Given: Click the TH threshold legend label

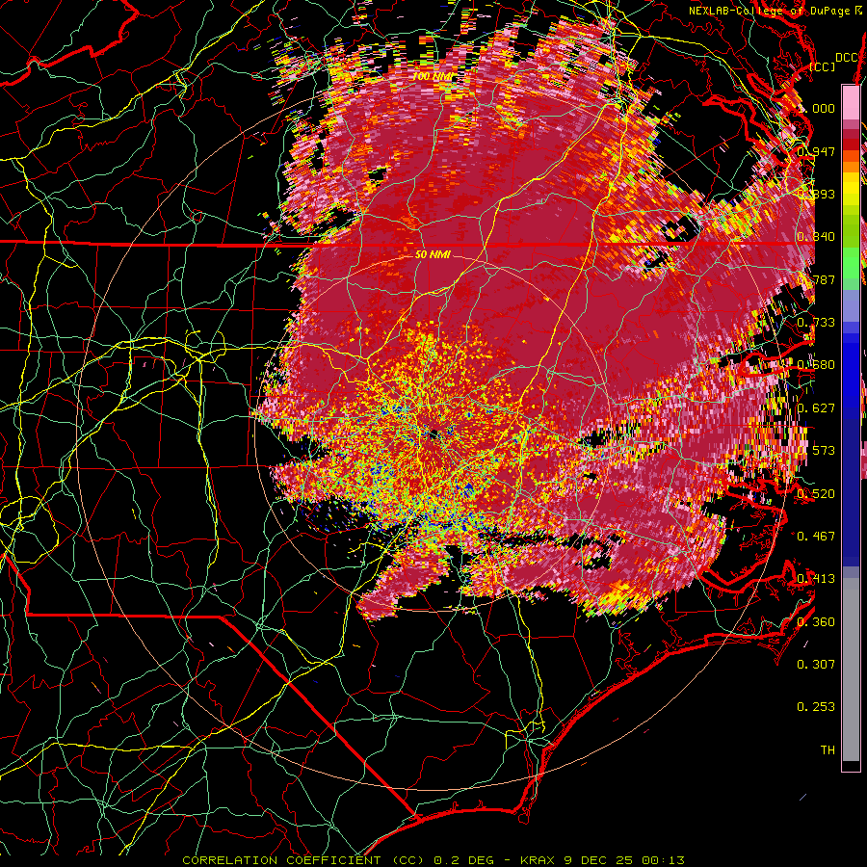Looking at the screenshot, I should [828, 750].
